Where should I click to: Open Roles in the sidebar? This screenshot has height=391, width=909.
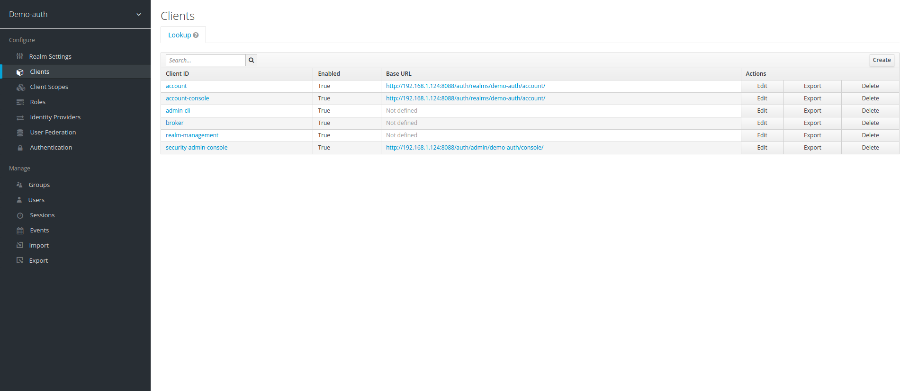point(37,102)
